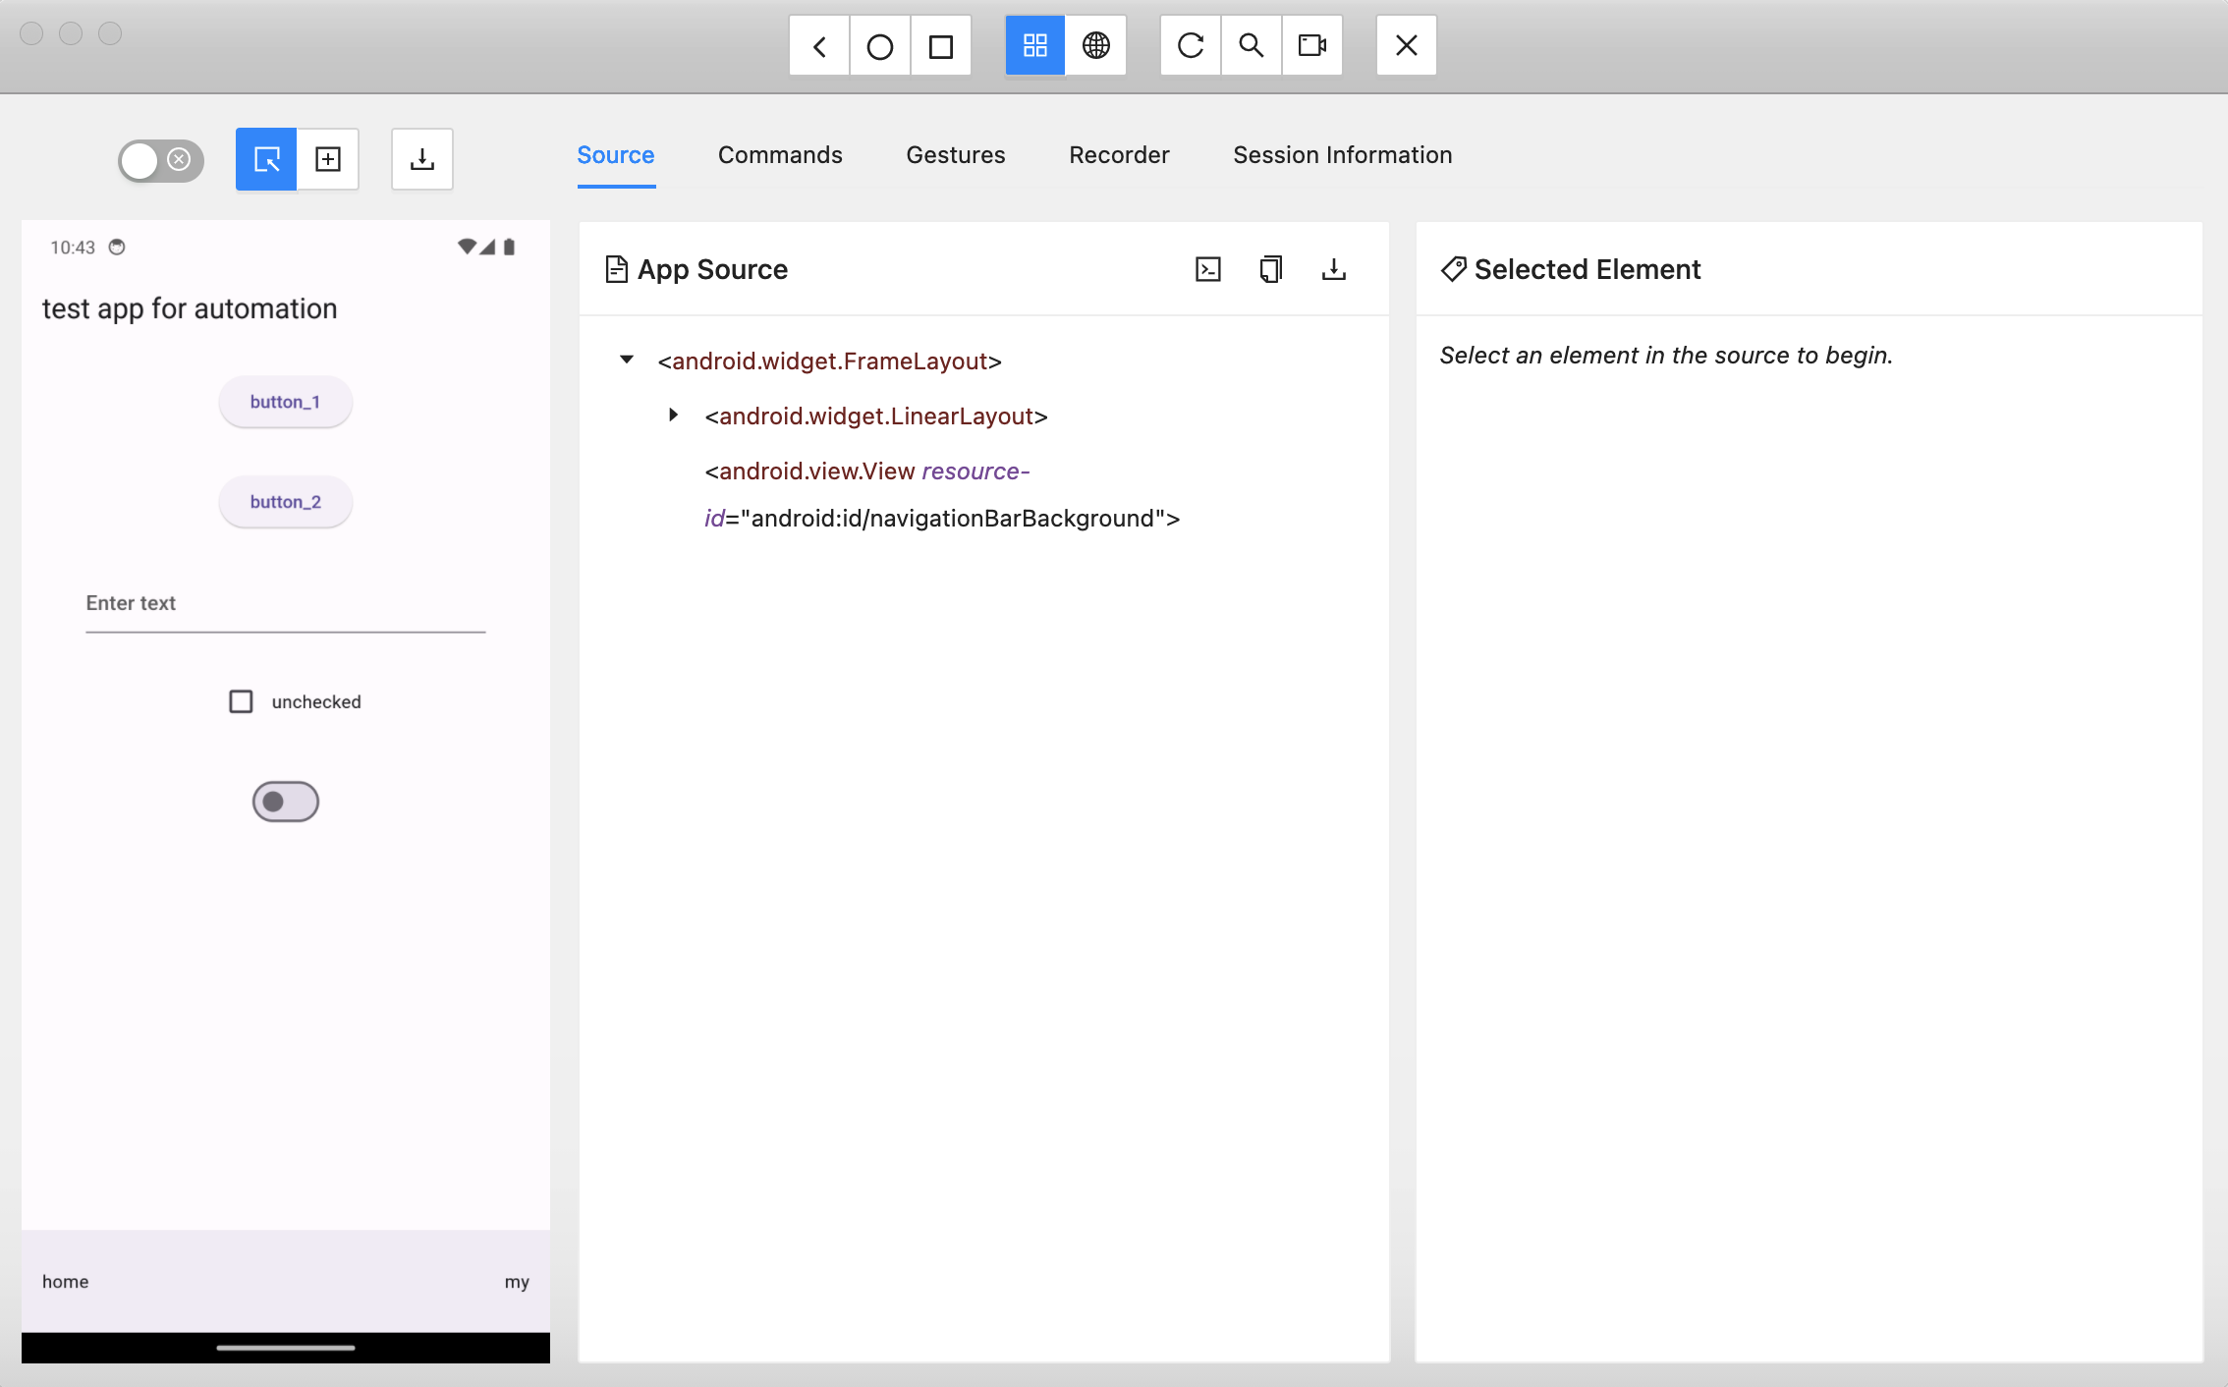Select the android.view.View navigationBarBackground node
2228x1387 pixels.
[x=941, y=494]
